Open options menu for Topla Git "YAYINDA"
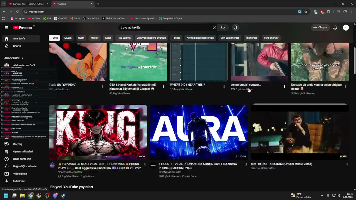The width and height of the screenshot is (356, 200). click(103, 86)
